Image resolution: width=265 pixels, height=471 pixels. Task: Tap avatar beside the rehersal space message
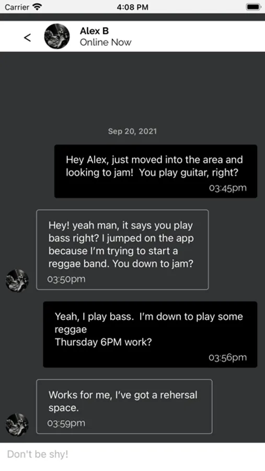point(17,425)
